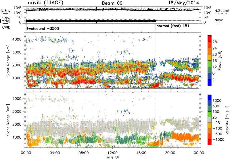Click the 'N.Search' legend label

click(222, 11)
